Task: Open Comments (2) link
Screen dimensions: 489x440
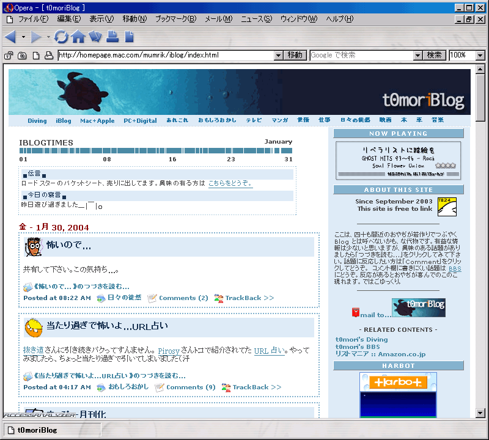Action: (183, 298)
